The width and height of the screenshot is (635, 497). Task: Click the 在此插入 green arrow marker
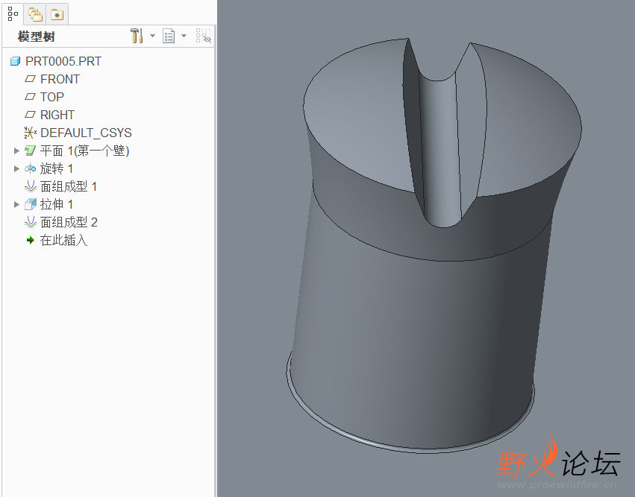click(x=31, y=240)
